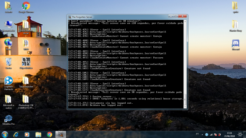Open the Google Chrome desktop shortcut
The width and height of the screenshot is (246, 138).
point(26,7)
